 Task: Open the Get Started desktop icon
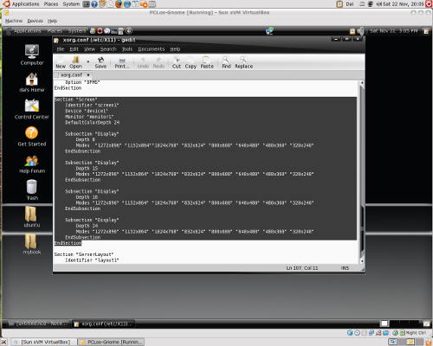tap(32, 137)
